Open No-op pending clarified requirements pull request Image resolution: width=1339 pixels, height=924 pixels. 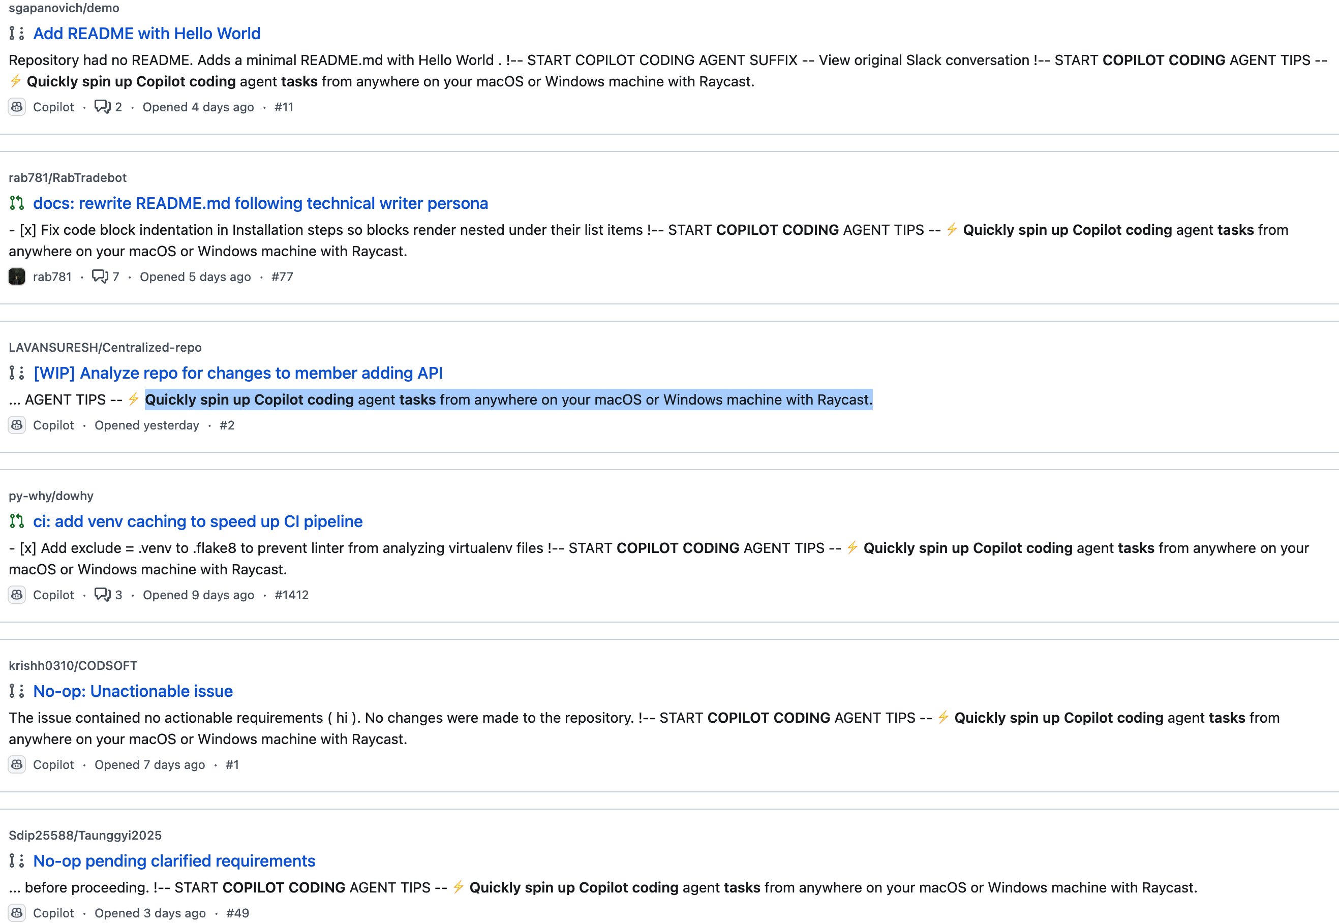174,861
